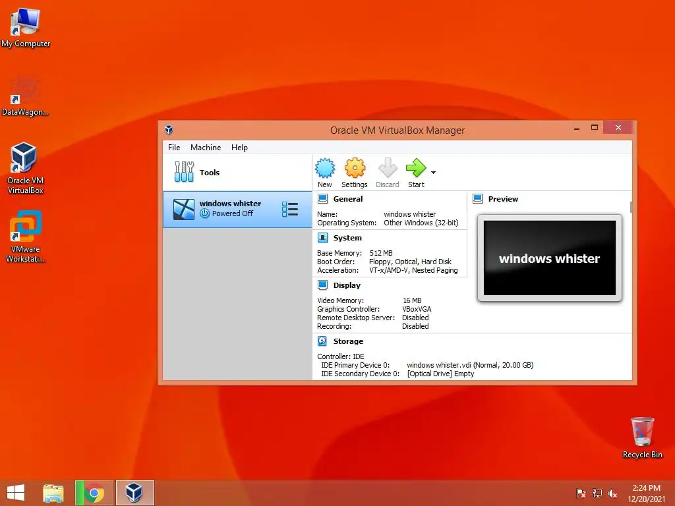
Task: Open the General section header link
Action: 348,199
